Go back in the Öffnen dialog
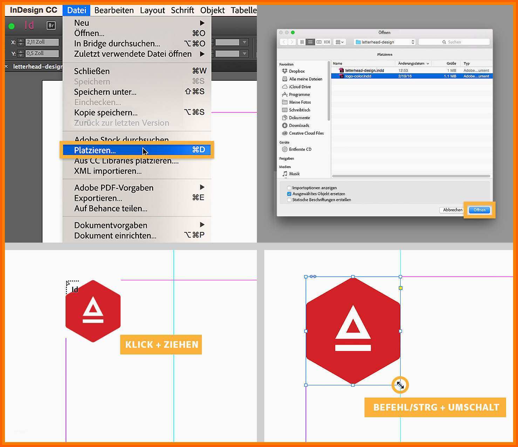Screen dimensions: 518x447 pyautogui.click(x=284, y=42)
